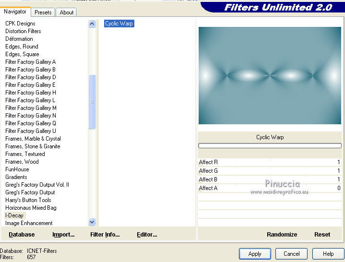
Task: Switch to the Navigator tab
Action: click(x=15, y=12)
